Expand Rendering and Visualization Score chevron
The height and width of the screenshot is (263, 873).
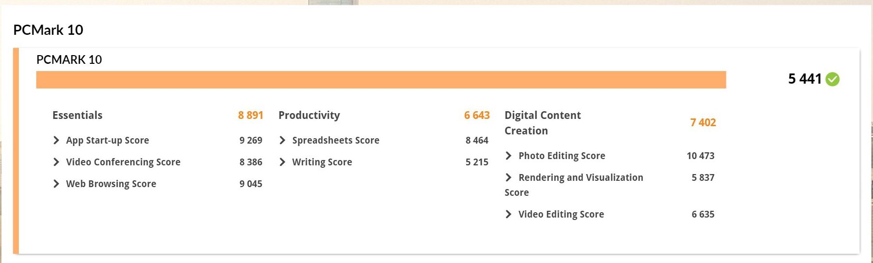point(508,177)
